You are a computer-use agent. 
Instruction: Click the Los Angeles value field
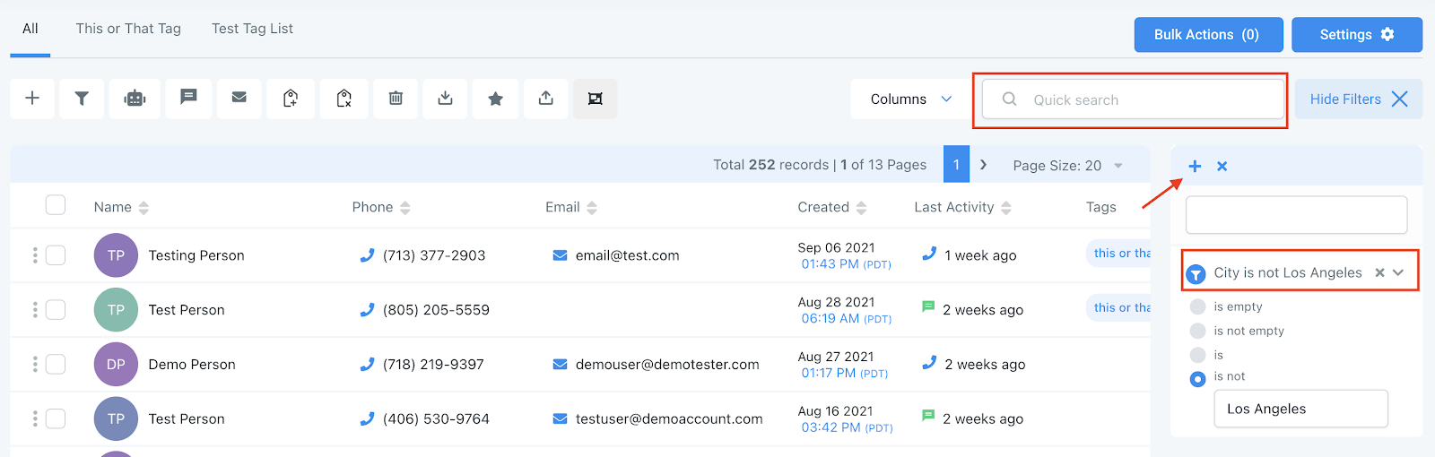[1301, 409]
